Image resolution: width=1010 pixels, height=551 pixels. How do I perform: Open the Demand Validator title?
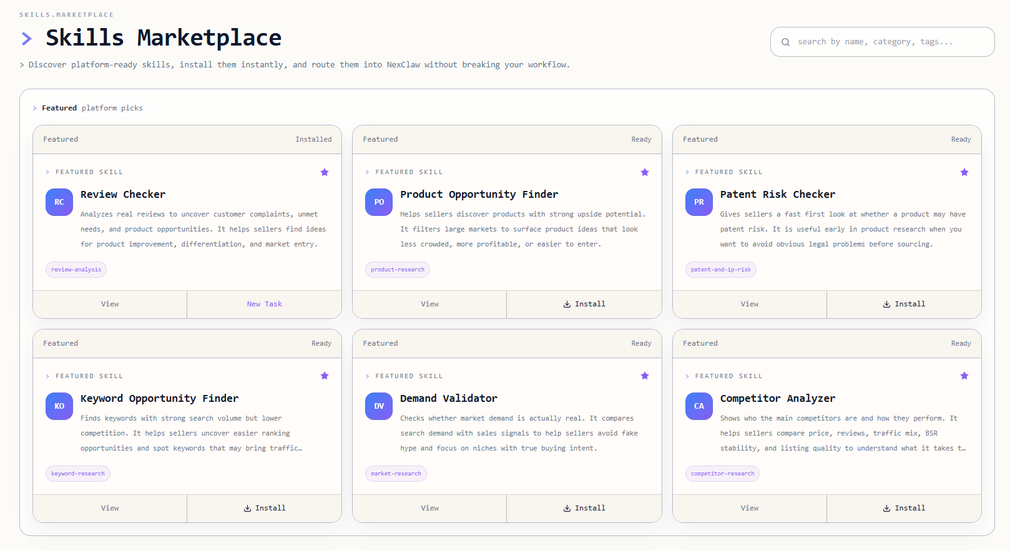click(x=449, y=399)
